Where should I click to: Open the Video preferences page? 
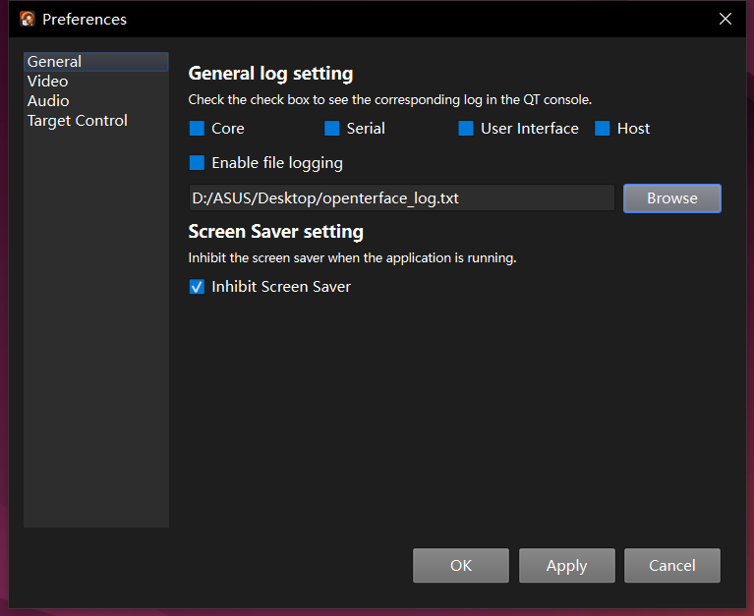48,82
